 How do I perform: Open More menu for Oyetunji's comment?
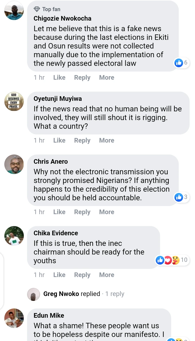point(107,140)
